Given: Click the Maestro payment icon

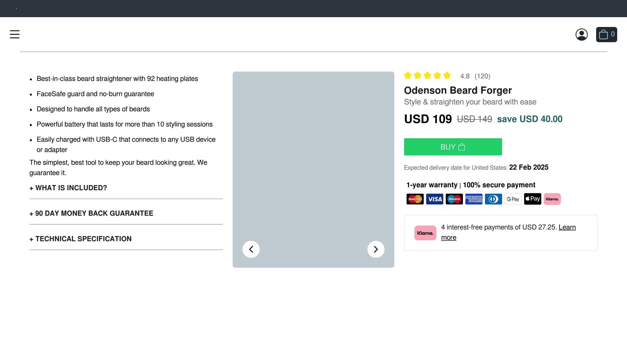Looking at the screenshot, I should point(454,199).
